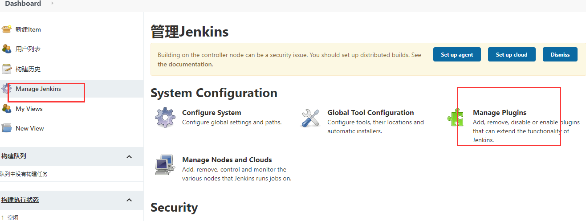Open Manage Nodes and Clouds link
586x221 pixels.
[x=227, y=160]
